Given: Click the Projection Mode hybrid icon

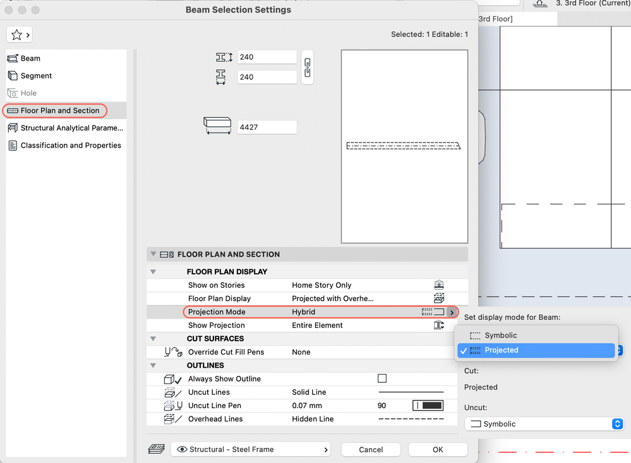Looking at the screenshot, I should pos(433,312).
